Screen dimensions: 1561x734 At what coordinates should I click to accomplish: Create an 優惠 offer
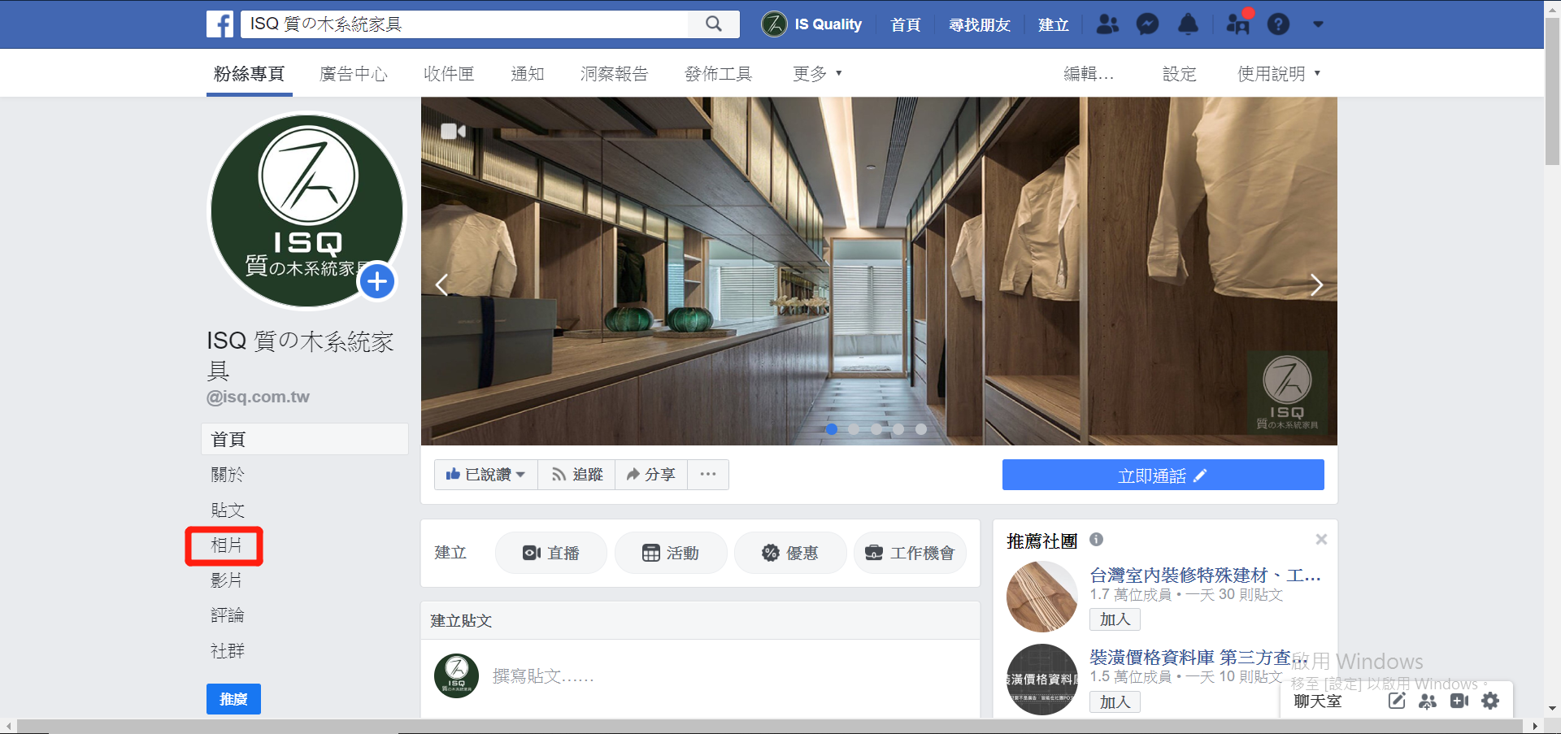pos(790,553)
